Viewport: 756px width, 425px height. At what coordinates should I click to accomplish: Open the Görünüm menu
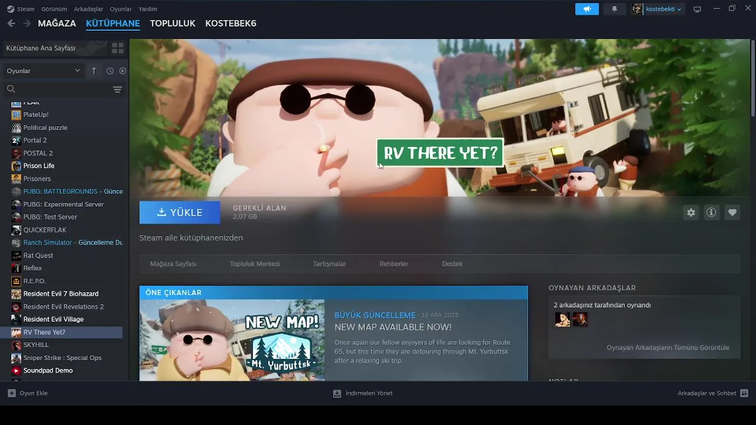54,9
